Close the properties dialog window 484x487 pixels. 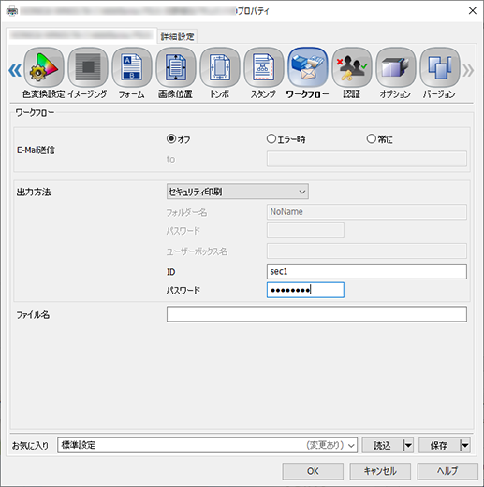tap(473, 11)
